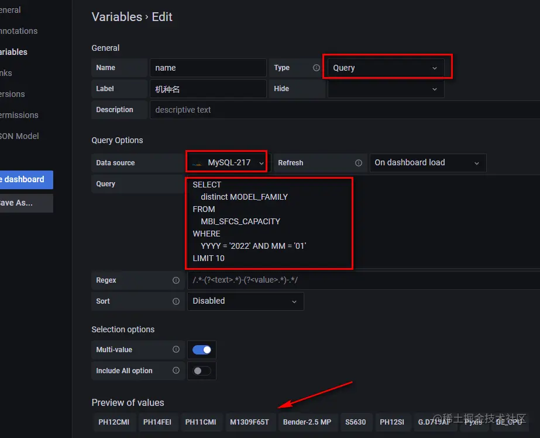Click Variables in the breadcrumb title
The width and height of the screenshot is (540, 438).
pyautogui.click(x=117, y=17)
